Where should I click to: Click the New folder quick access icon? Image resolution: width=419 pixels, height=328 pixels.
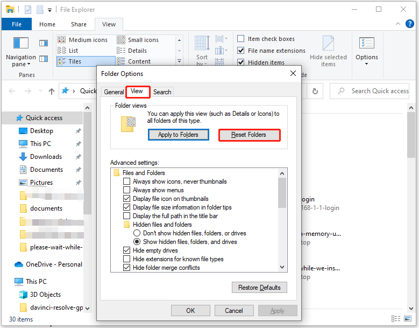pyautogui.click(x=40, y=10)
